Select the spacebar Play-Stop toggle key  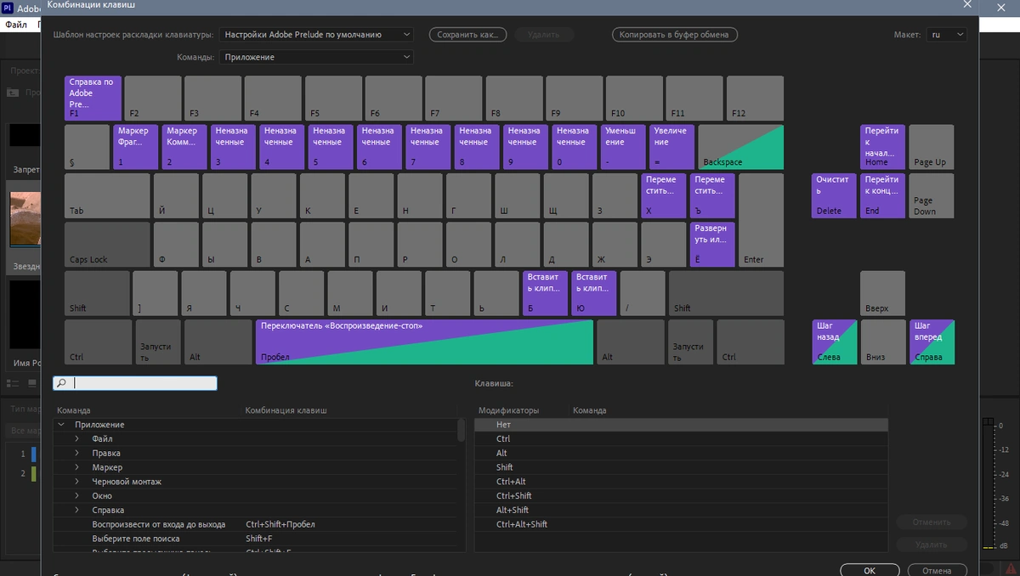(x=424, y=342)
